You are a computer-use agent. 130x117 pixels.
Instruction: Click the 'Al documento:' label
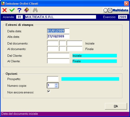[17, 49]
